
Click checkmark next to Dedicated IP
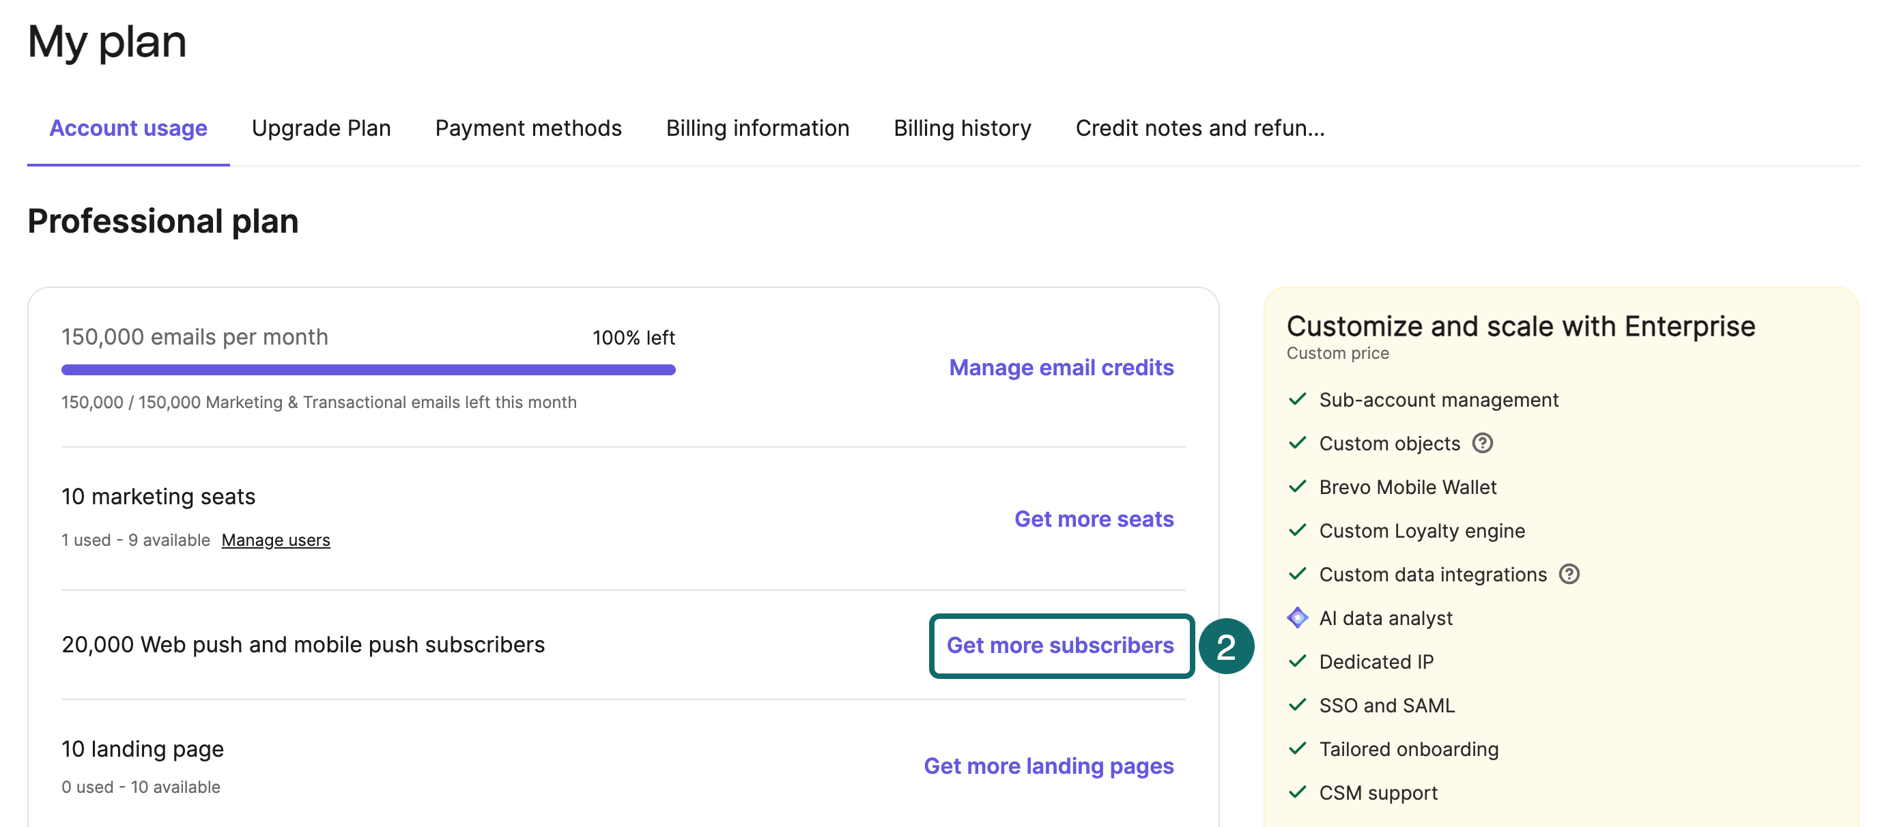pos(1297,661)
